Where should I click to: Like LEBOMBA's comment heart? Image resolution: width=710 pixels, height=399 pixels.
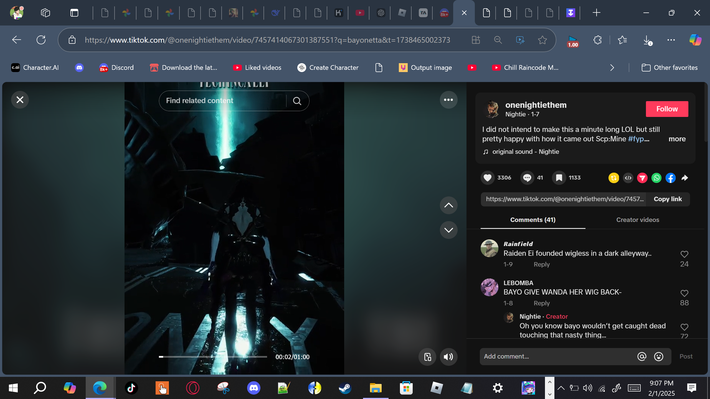684,293
